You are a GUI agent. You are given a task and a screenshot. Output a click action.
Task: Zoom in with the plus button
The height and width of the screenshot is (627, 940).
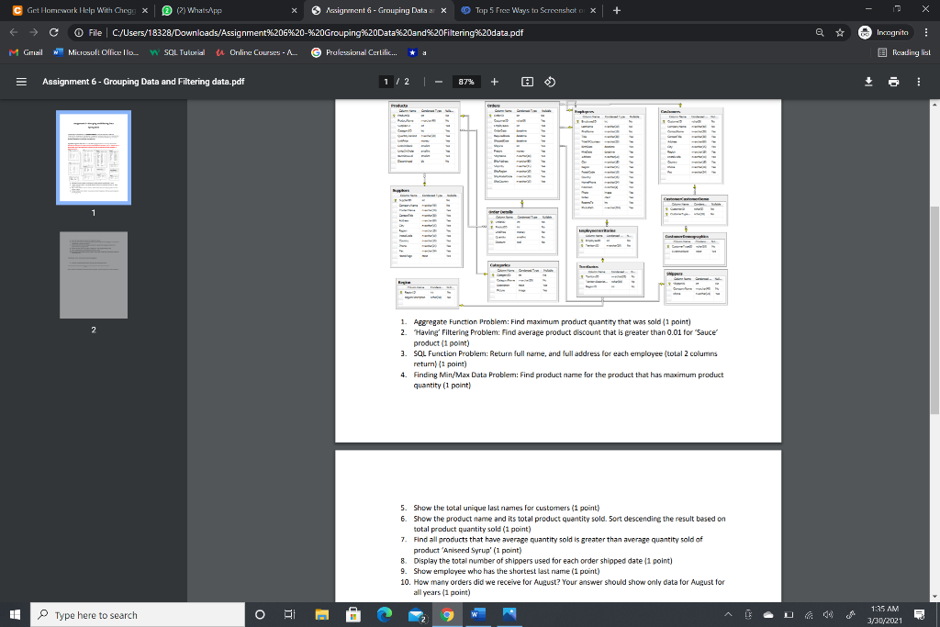(x=495, y=82)
